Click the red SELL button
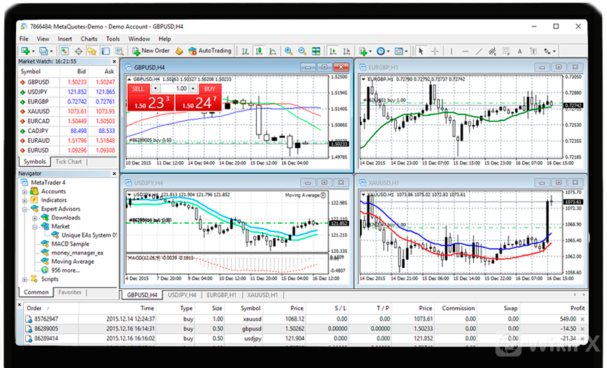 (138, 89)
